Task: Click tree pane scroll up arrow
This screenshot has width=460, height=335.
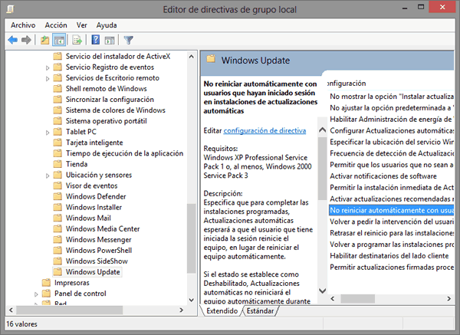Action: tap(191, 57)
